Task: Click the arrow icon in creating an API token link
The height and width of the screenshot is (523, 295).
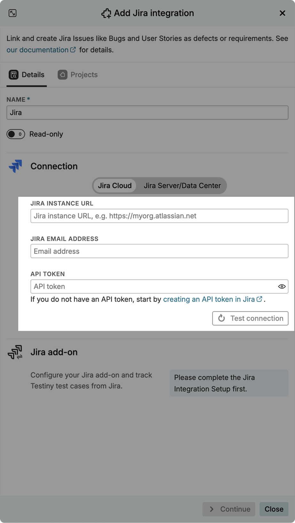Action: click(259, 299)
